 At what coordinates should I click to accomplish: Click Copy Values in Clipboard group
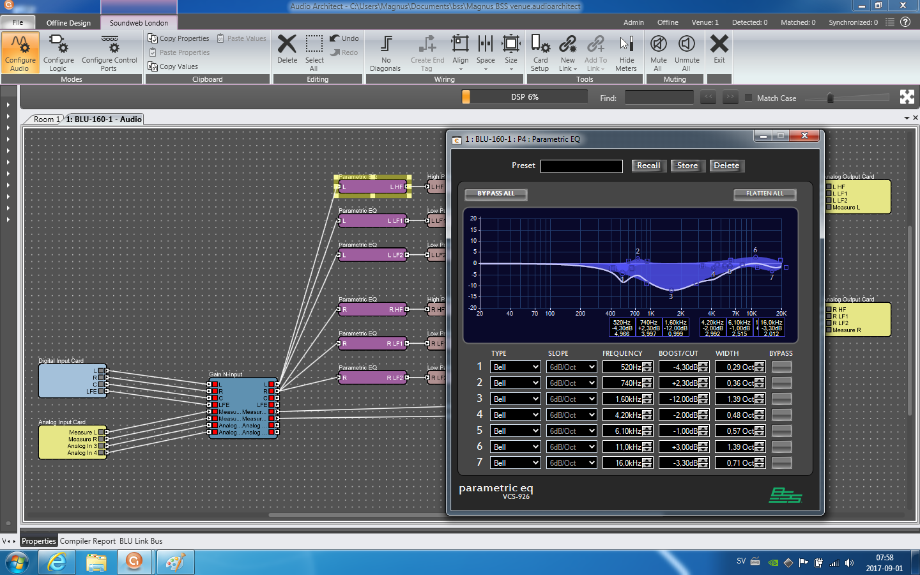pos(173,66)
